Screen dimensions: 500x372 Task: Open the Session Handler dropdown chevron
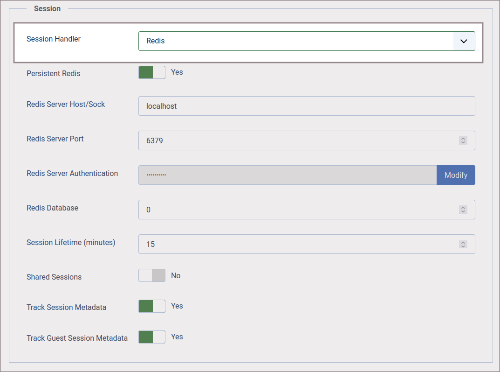tap(464, 41)
